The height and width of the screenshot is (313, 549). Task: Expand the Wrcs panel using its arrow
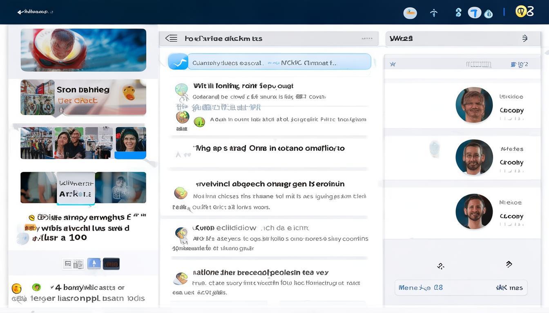point(525,38)
